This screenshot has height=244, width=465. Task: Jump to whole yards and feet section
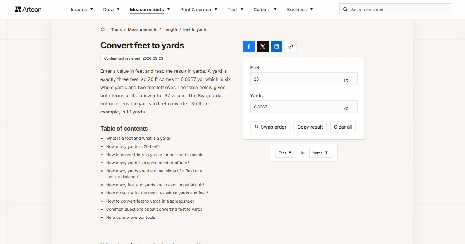tap(157, 193)
